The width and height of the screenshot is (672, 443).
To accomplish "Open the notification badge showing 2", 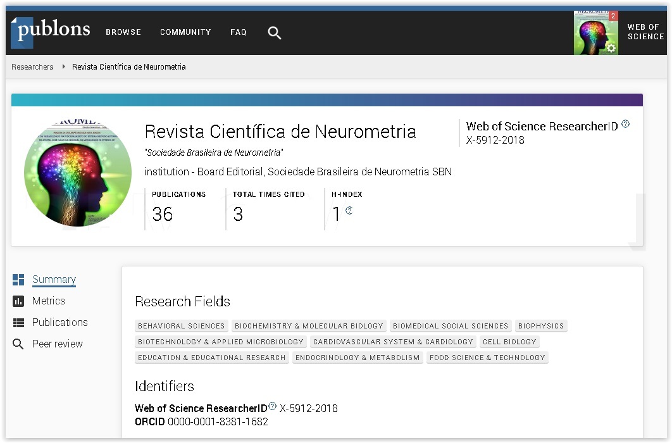I will pos(613,16).
